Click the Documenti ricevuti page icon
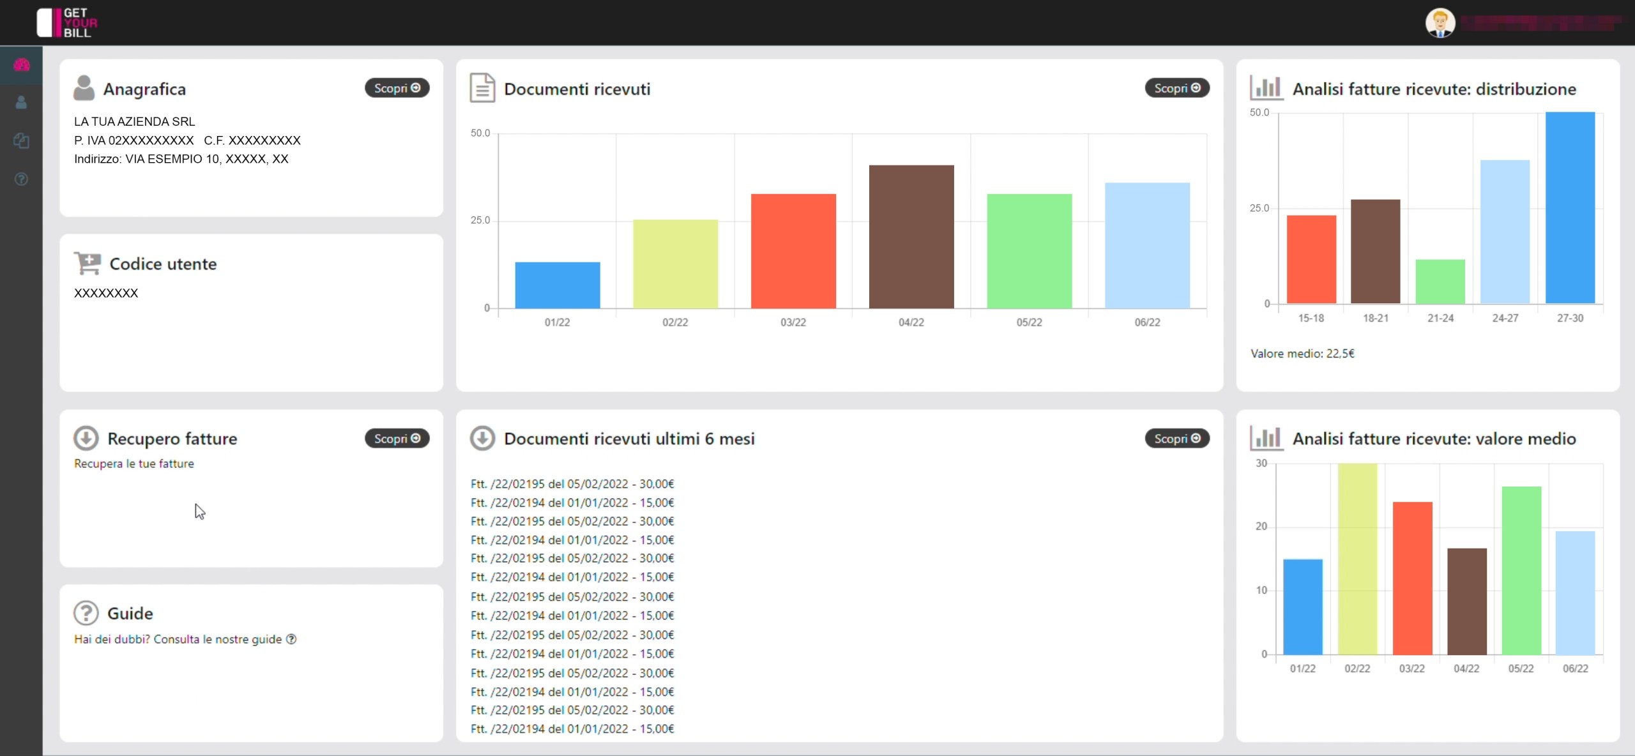 pyautogui.click(x=482, y=88)
